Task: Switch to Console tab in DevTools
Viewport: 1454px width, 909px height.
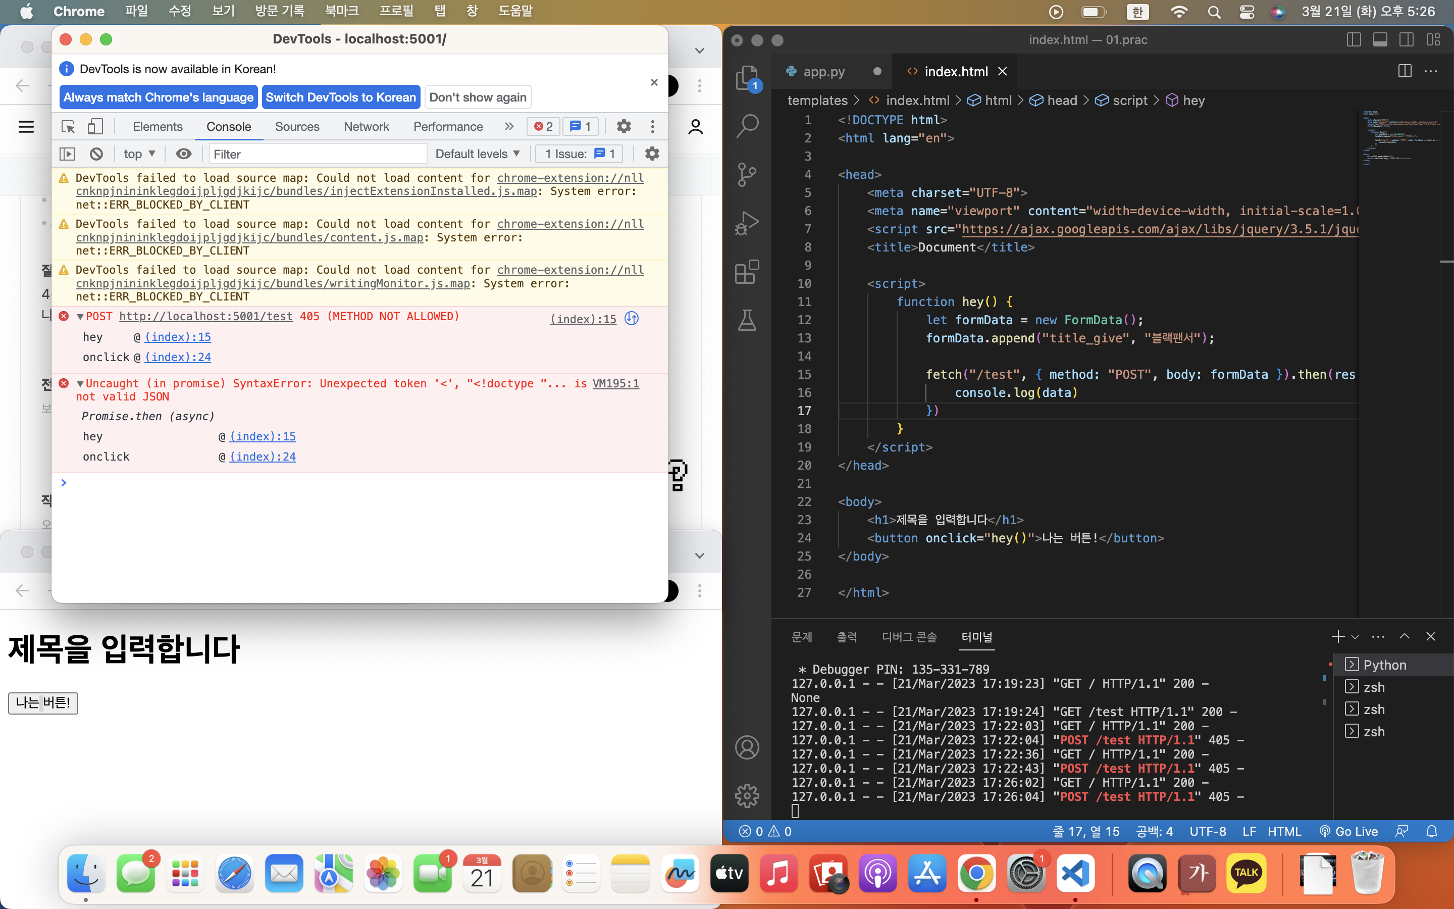Action: [228, 126]
